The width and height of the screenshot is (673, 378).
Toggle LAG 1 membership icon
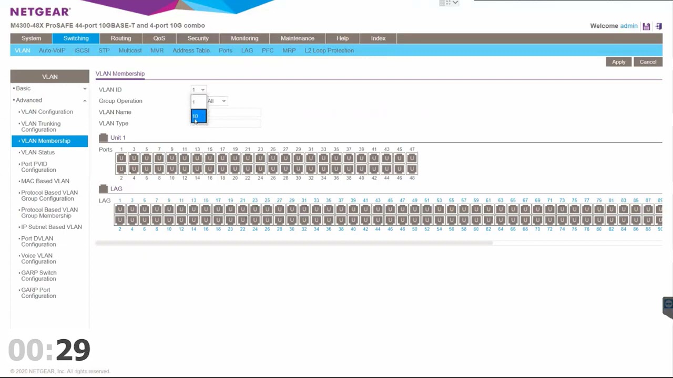pyautogui.click(x=120, y=209)
